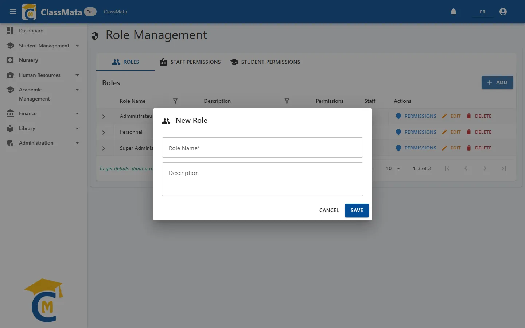
Task: Click the Student Management graduation cap icon
Action: coord(10,46)
